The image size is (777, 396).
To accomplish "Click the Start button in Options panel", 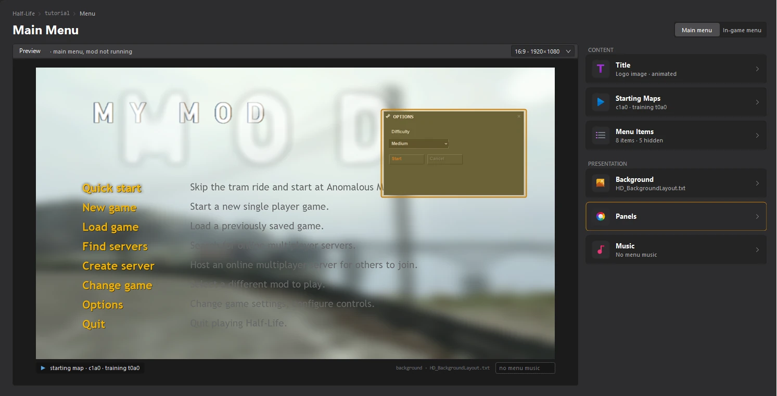I will click(x=406, y=159).
